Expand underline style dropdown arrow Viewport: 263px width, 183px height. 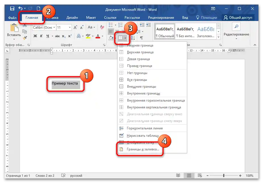[x=52, y=36]
